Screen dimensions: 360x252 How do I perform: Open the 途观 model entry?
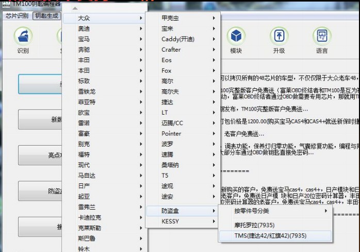(x=183, y=186)
